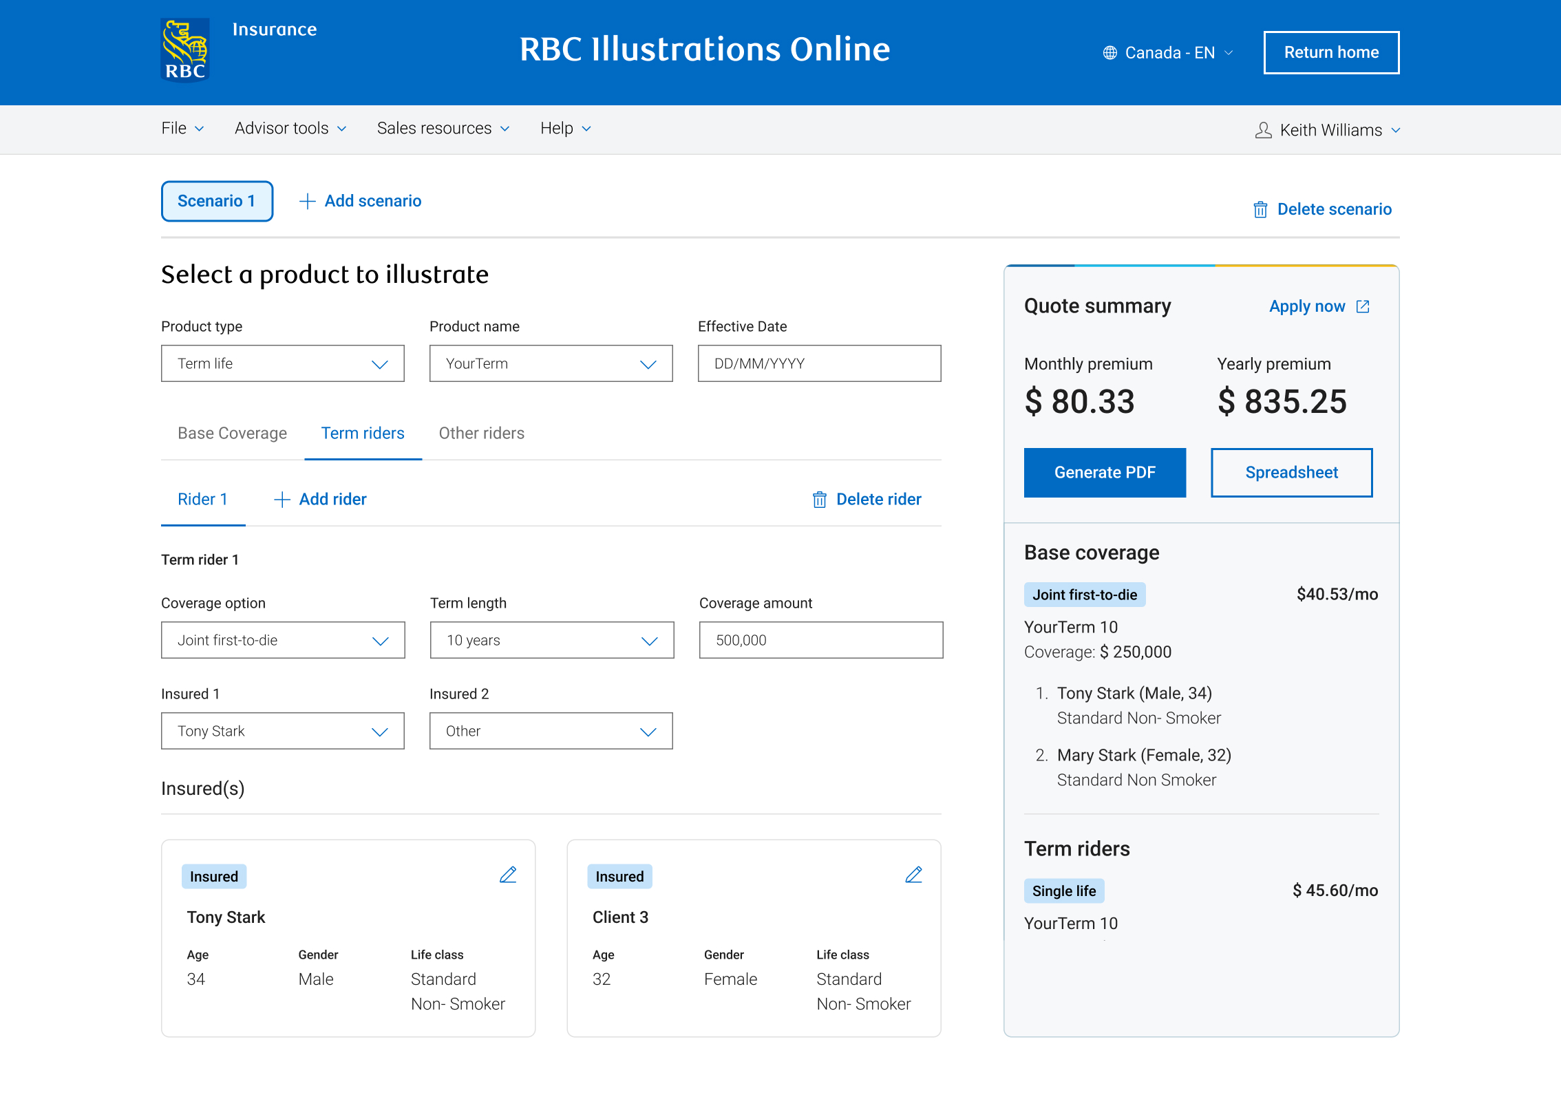
Task: Click the globe language icon
Action: point(1109,53)
